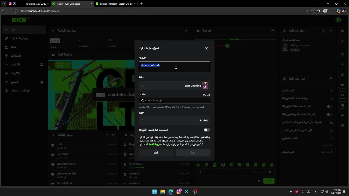
Task: Expand the slow mode setting row
Action: click(307, 90)
